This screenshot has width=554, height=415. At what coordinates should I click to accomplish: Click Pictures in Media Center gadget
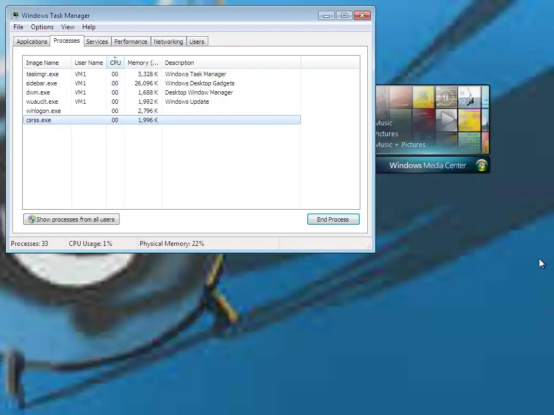[387, 134]
